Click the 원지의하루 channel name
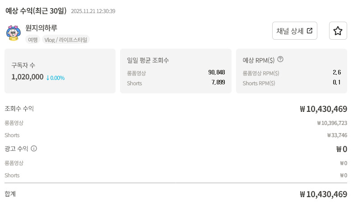353x203 pixels. (42, 28)
